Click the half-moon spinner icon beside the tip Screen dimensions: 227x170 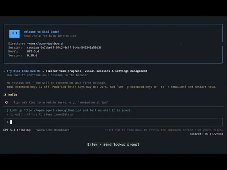pyautogui.click(x=7, y=102)
